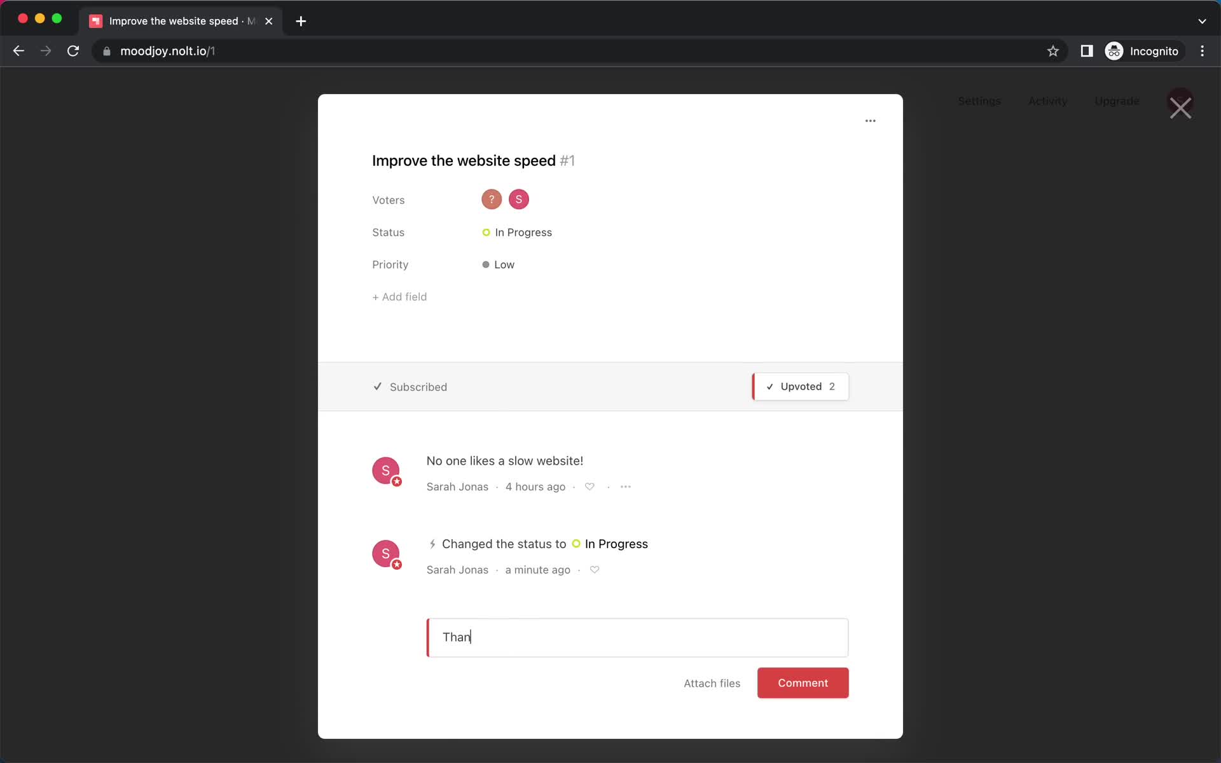Click the lightning bolt activity icon
This screenshot has width=1221, height=763.
[432, 543]
